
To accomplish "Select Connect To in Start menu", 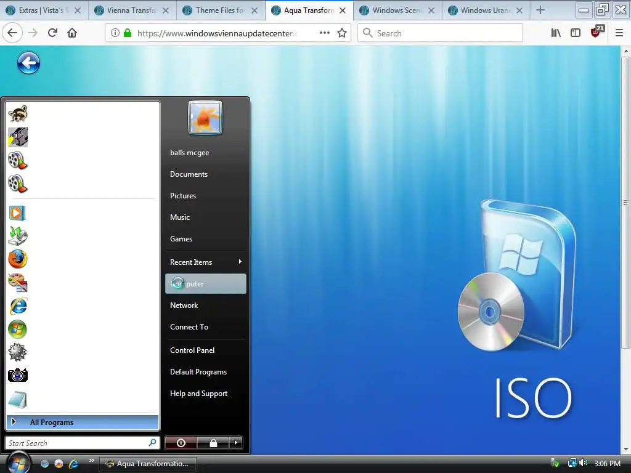I will pos(189,327).
